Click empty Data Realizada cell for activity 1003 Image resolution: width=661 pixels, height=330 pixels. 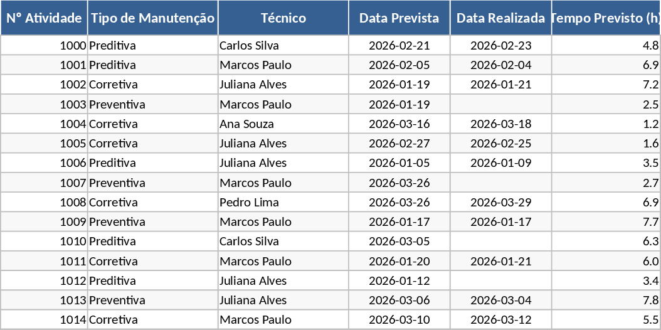500,104
